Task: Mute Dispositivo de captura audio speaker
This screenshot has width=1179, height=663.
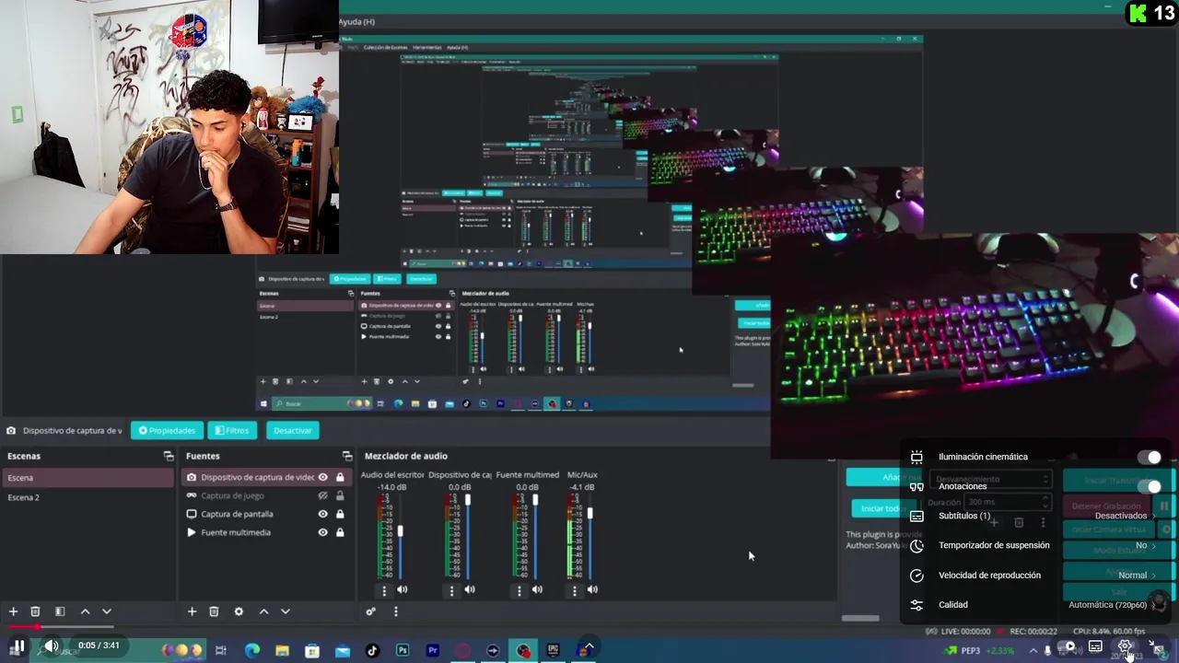Action: (470, 589)
